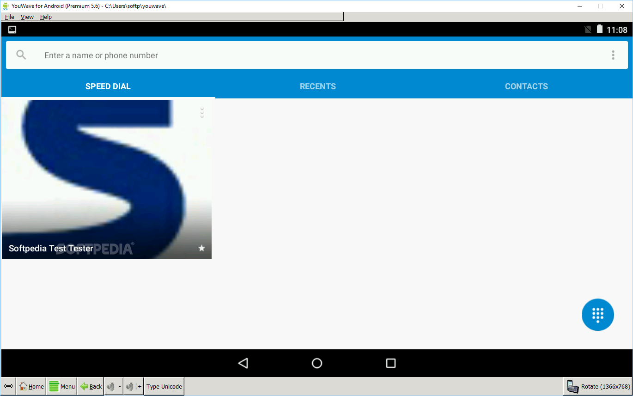
Task: Open the File menu
Action: (x=10, y=17)
